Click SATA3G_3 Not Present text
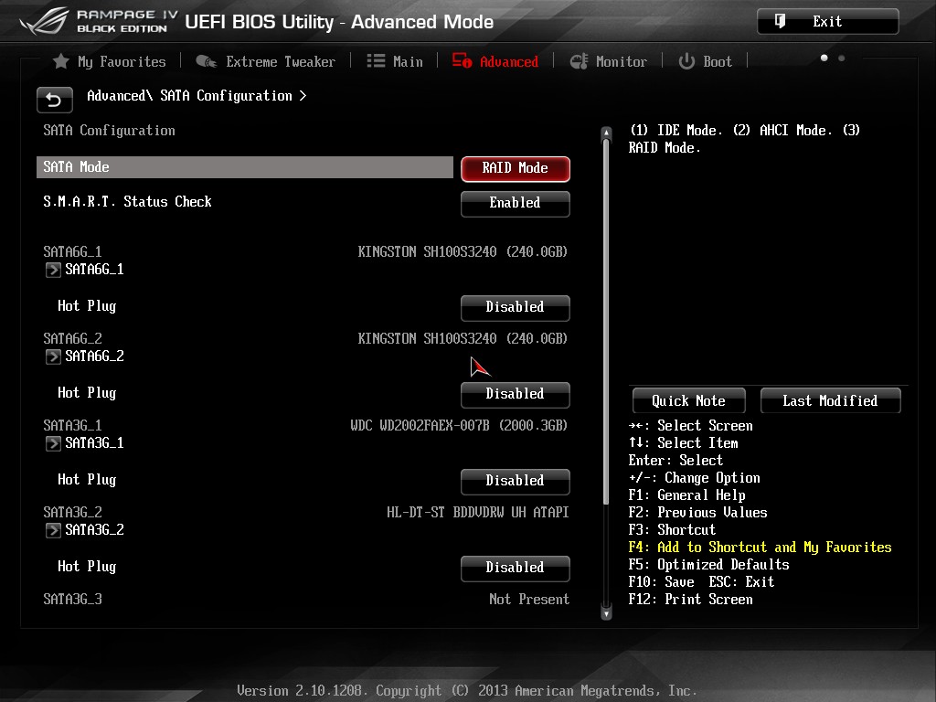The height and width of the screenshot is (702, 936). click(x=529, y=600)
